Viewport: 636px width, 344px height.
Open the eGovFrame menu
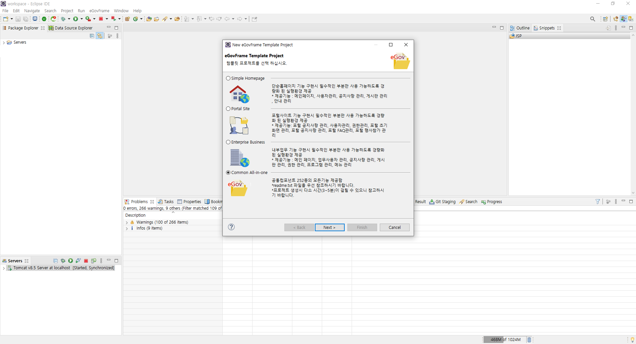99,11
